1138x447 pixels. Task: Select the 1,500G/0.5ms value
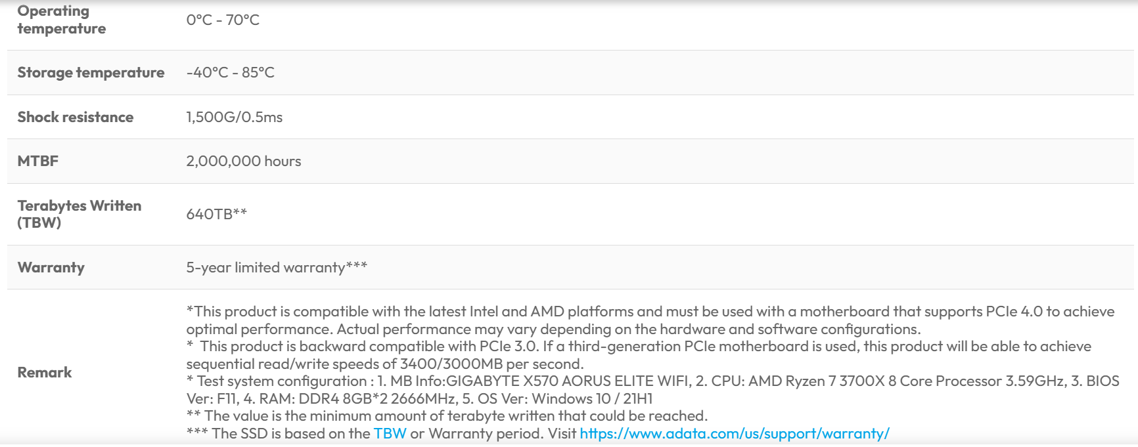[x=234, y=117]
